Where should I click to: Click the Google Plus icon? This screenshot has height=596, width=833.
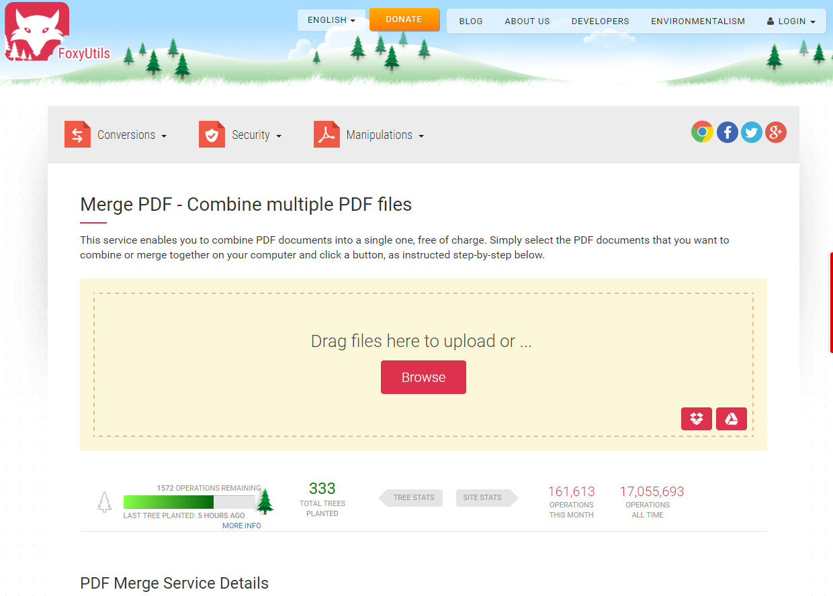point(775,132)
